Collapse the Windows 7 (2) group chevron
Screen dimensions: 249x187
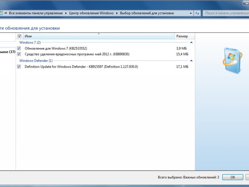[191, 42]
